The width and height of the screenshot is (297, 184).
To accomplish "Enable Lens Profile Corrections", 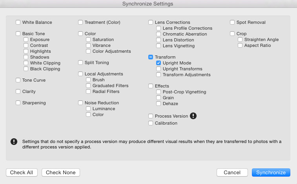I will pos(159,28).
